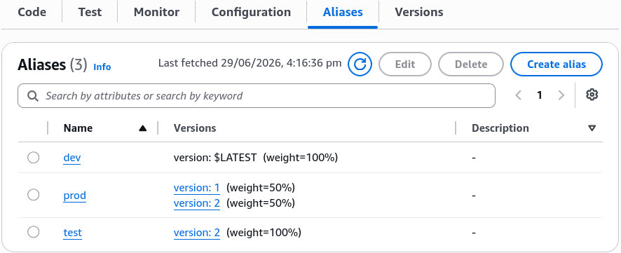Screen dimensions: 621x253
Task: Switch to the Versions tab
Action: [418, 13]
